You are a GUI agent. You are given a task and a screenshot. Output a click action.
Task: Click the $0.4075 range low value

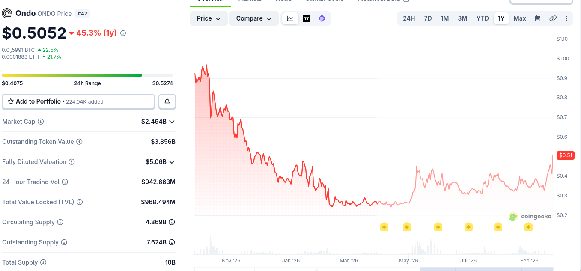pos(12,83)
